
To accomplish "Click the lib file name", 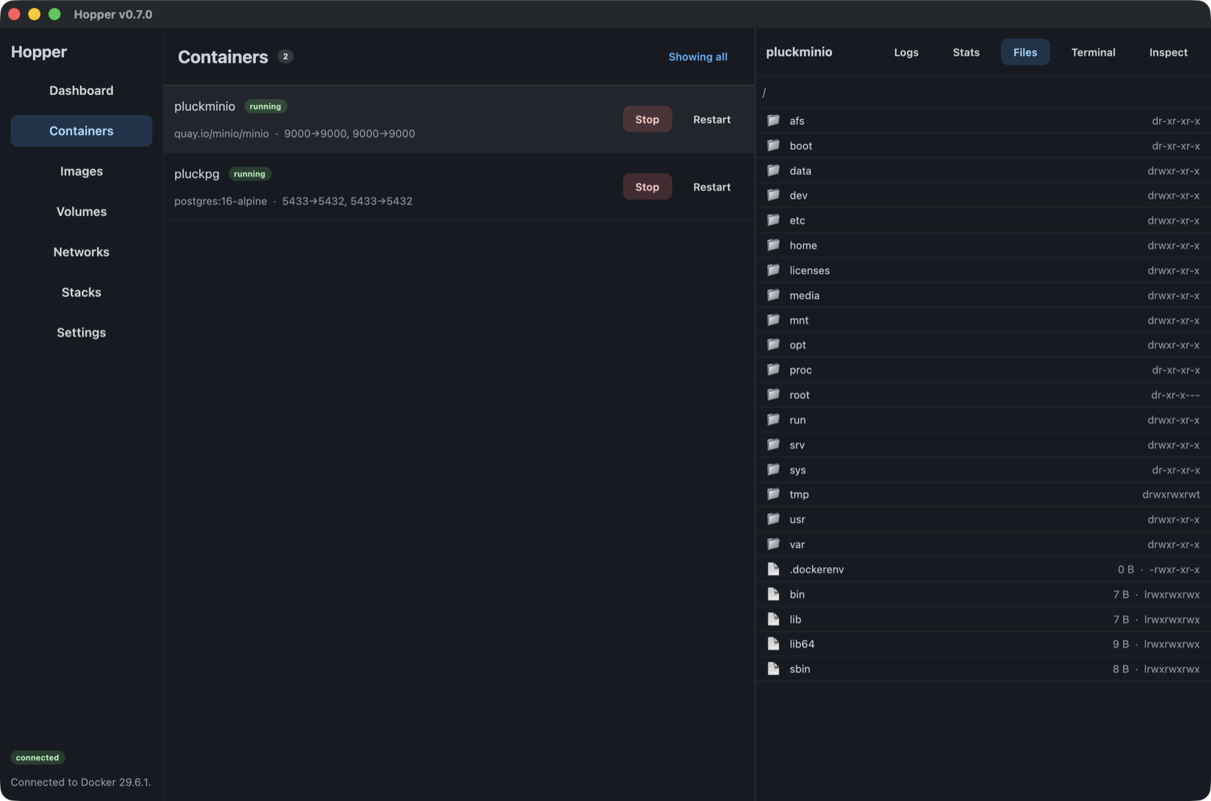I will point(795,619).
